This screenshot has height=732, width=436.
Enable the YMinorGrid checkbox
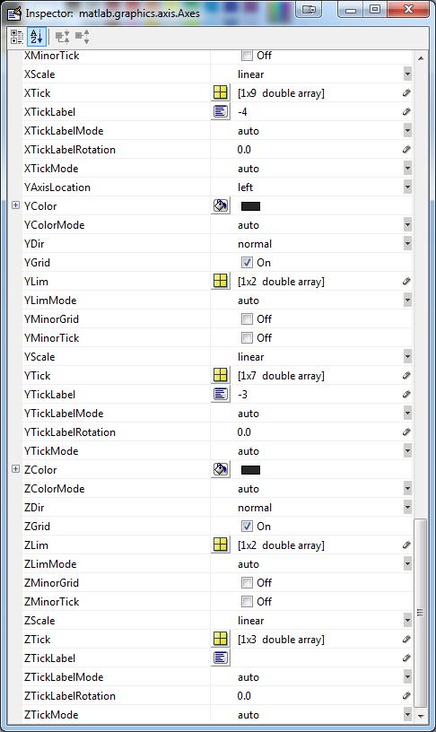pos(247,318)
